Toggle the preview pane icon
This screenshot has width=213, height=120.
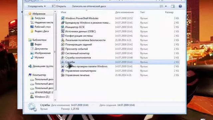[173, 6]
